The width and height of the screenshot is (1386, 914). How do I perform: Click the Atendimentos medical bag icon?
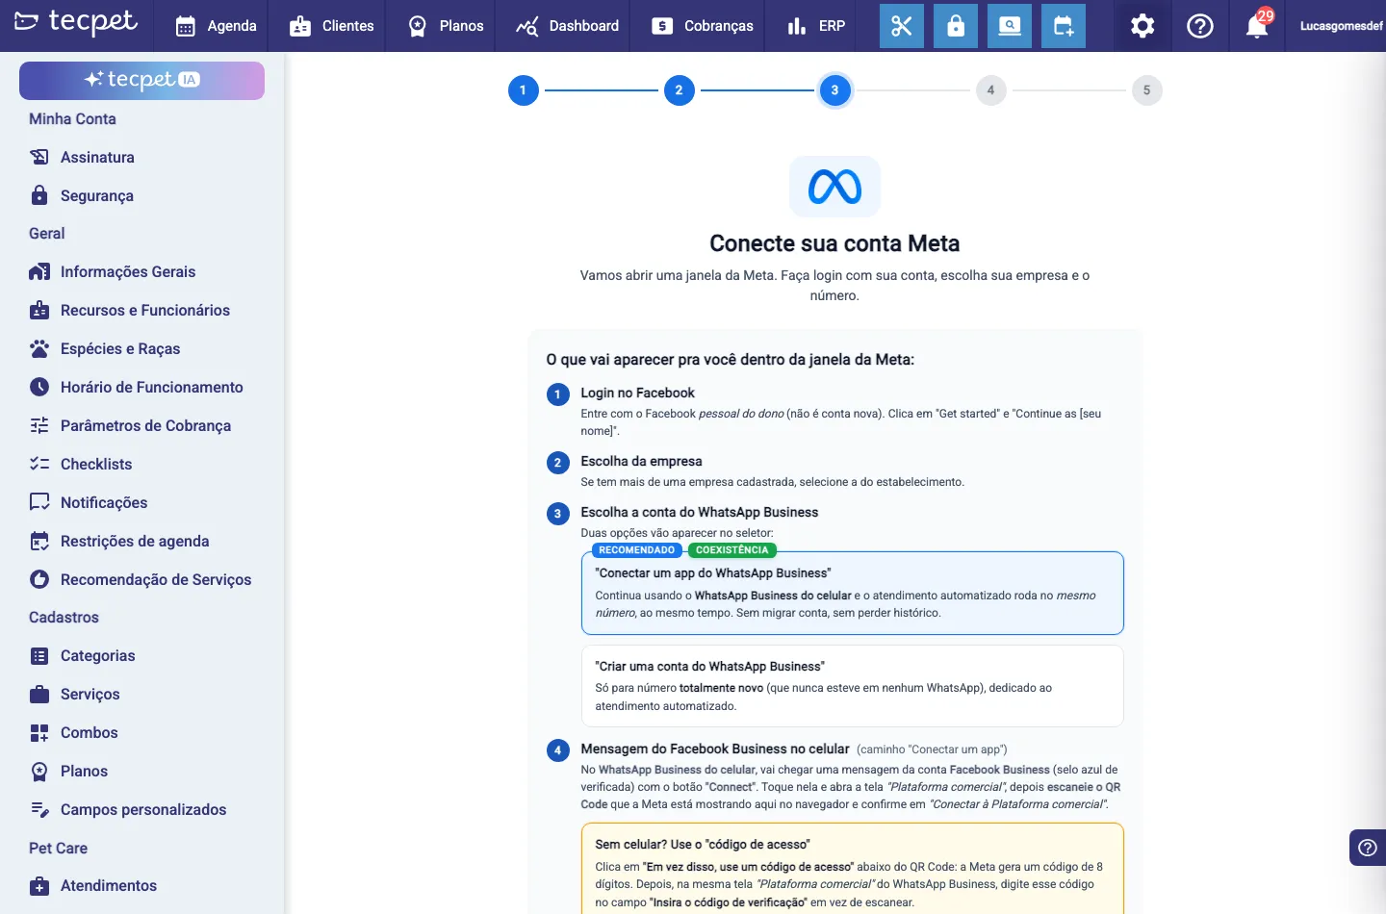(x=39, y=886)
